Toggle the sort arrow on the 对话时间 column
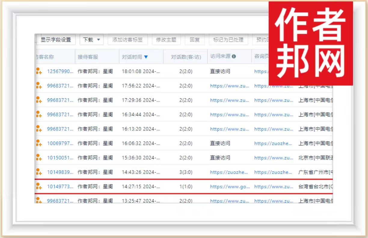 146,57
